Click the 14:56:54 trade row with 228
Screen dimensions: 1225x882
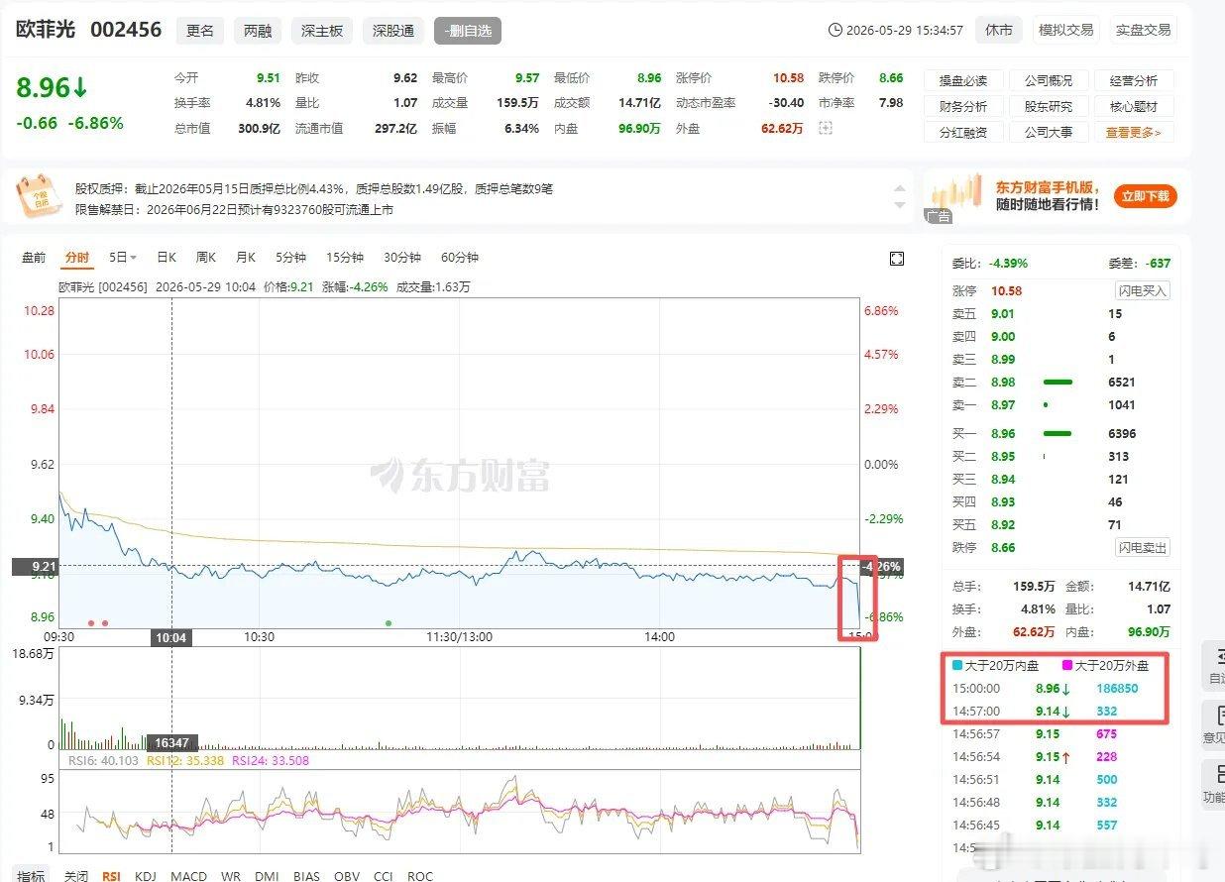1059,757
